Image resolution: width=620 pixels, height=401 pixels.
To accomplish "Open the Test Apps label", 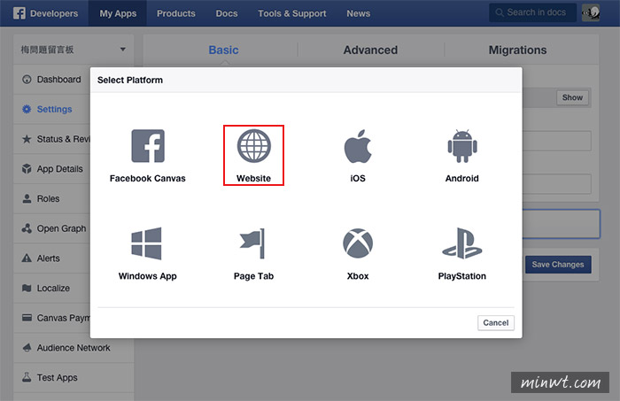I will coord(58,378).
